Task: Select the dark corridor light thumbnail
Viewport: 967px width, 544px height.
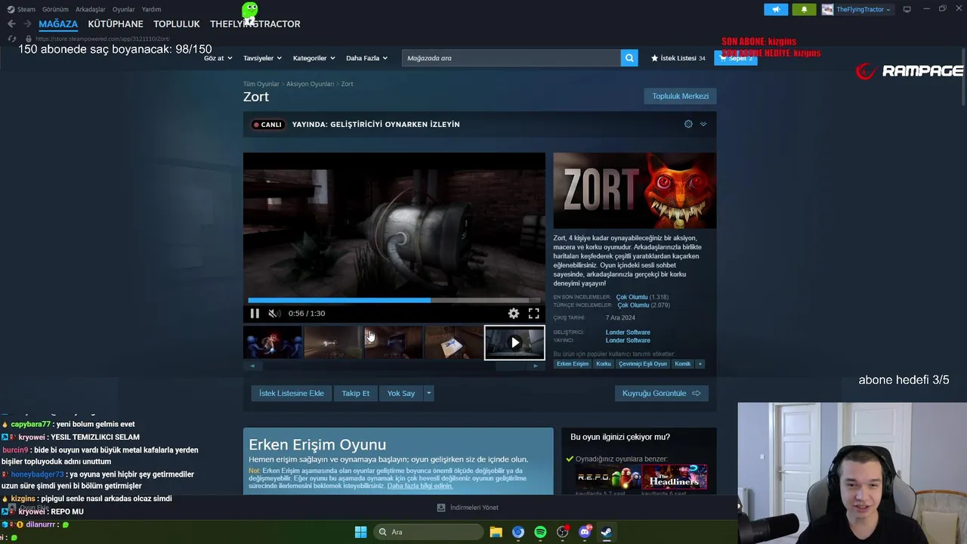Action: coord(333,342)
